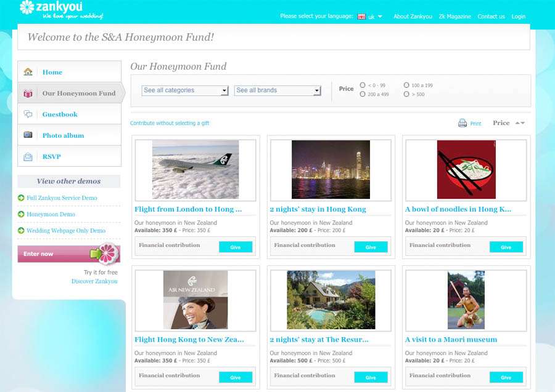
Task: Click green arrow icon beside Full Zankyou Service Demo
Action: (21, 198)
